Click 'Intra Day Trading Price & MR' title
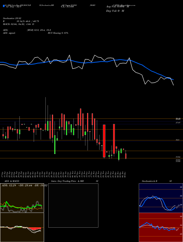Image resolution: width=183 pixels, height=242 pixels. [67, 181]
